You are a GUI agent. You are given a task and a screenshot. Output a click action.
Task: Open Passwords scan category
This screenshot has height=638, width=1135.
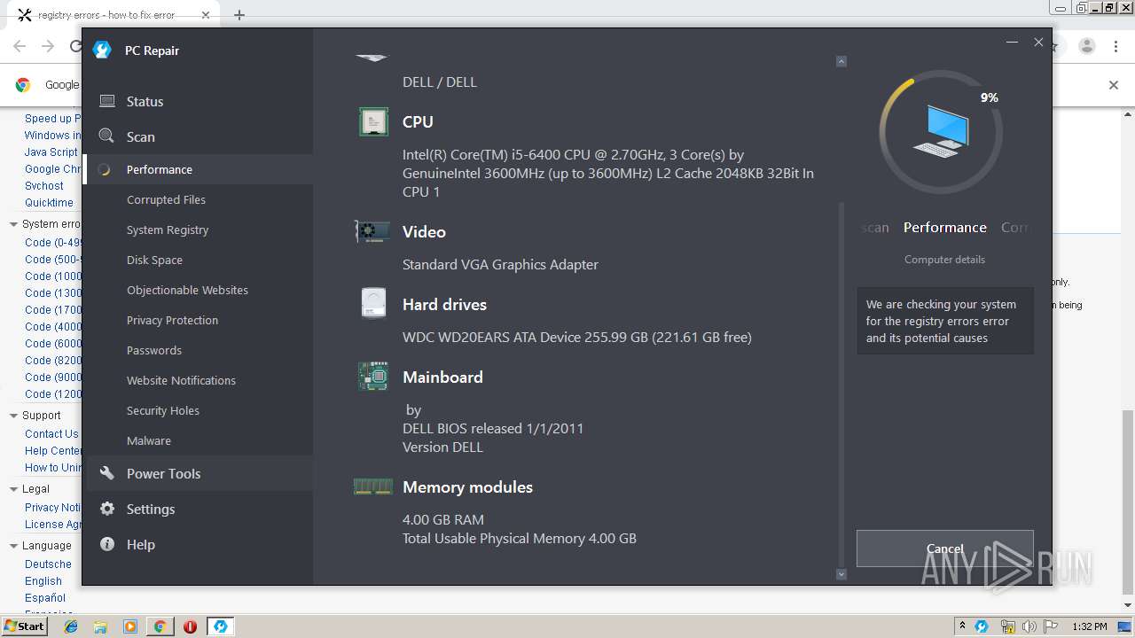pos(154,350)
